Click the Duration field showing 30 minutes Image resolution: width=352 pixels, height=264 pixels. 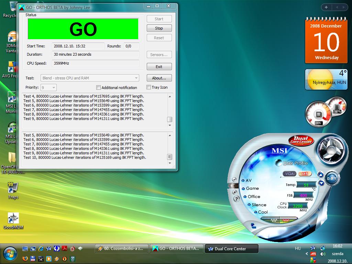pos(96,54)
